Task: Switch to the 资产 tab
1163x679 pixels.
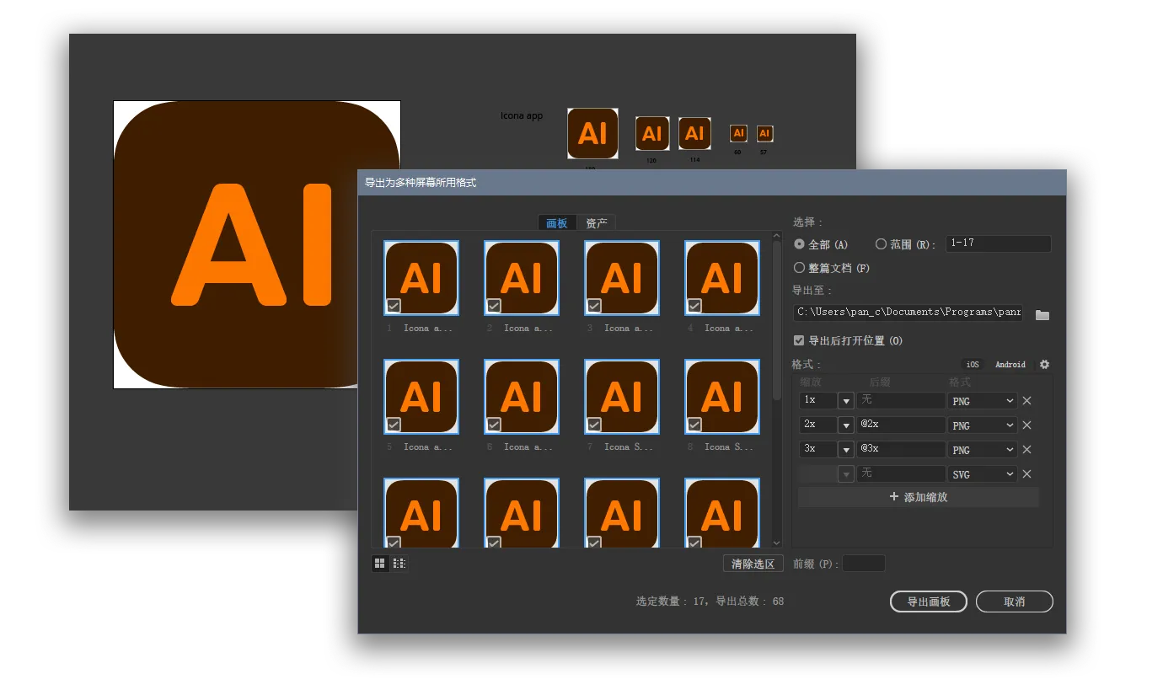Action: tap(597, 222)
